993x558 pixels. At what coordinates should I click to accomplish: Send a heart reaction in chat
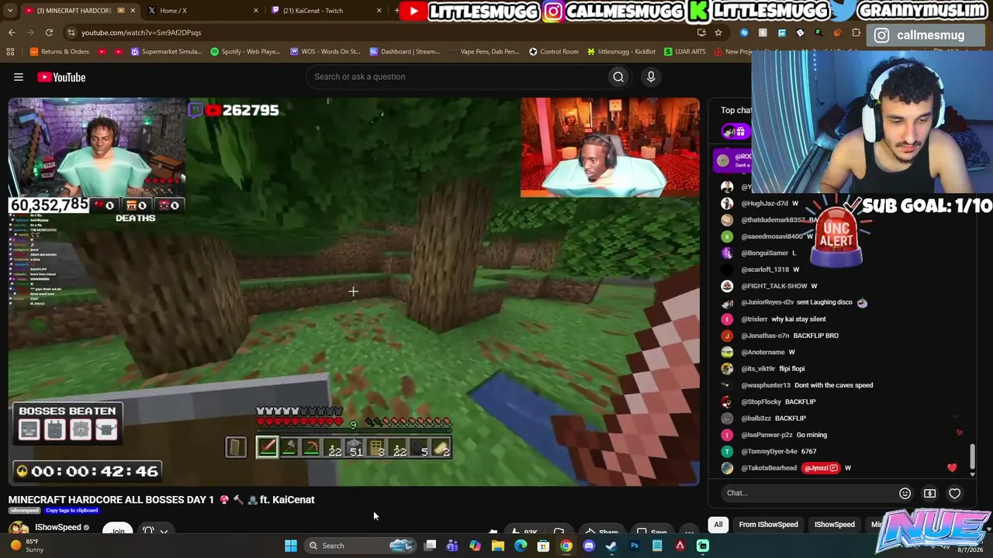point(954,493)
